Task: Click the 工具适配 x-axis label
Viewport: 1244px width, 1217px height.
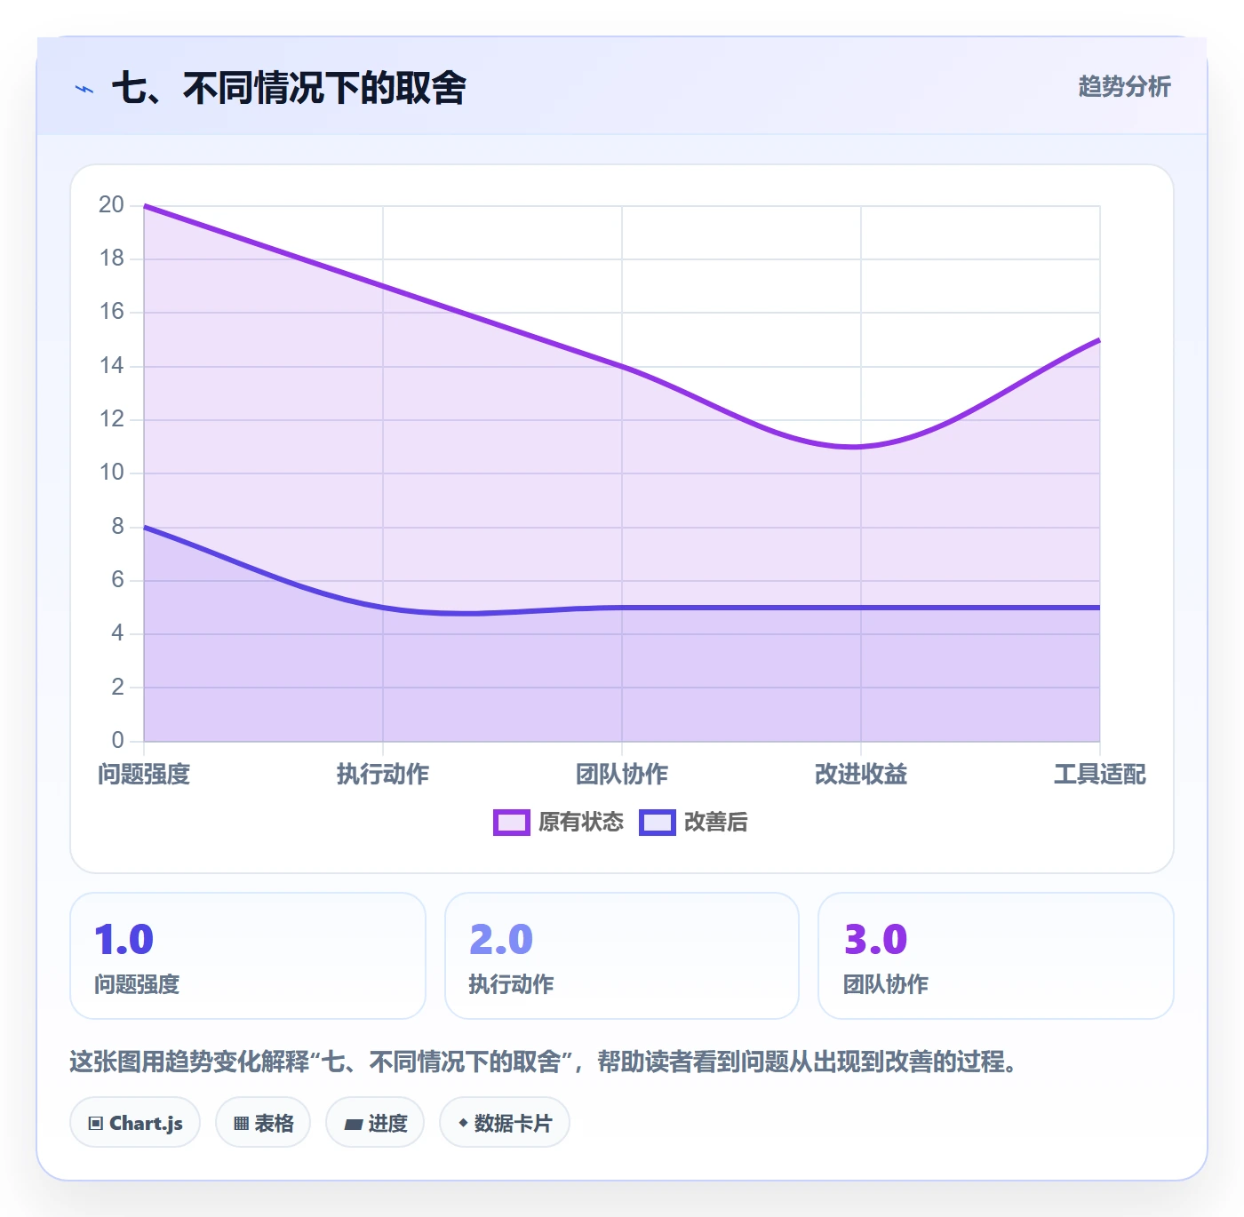Action: click(1100, 775)
